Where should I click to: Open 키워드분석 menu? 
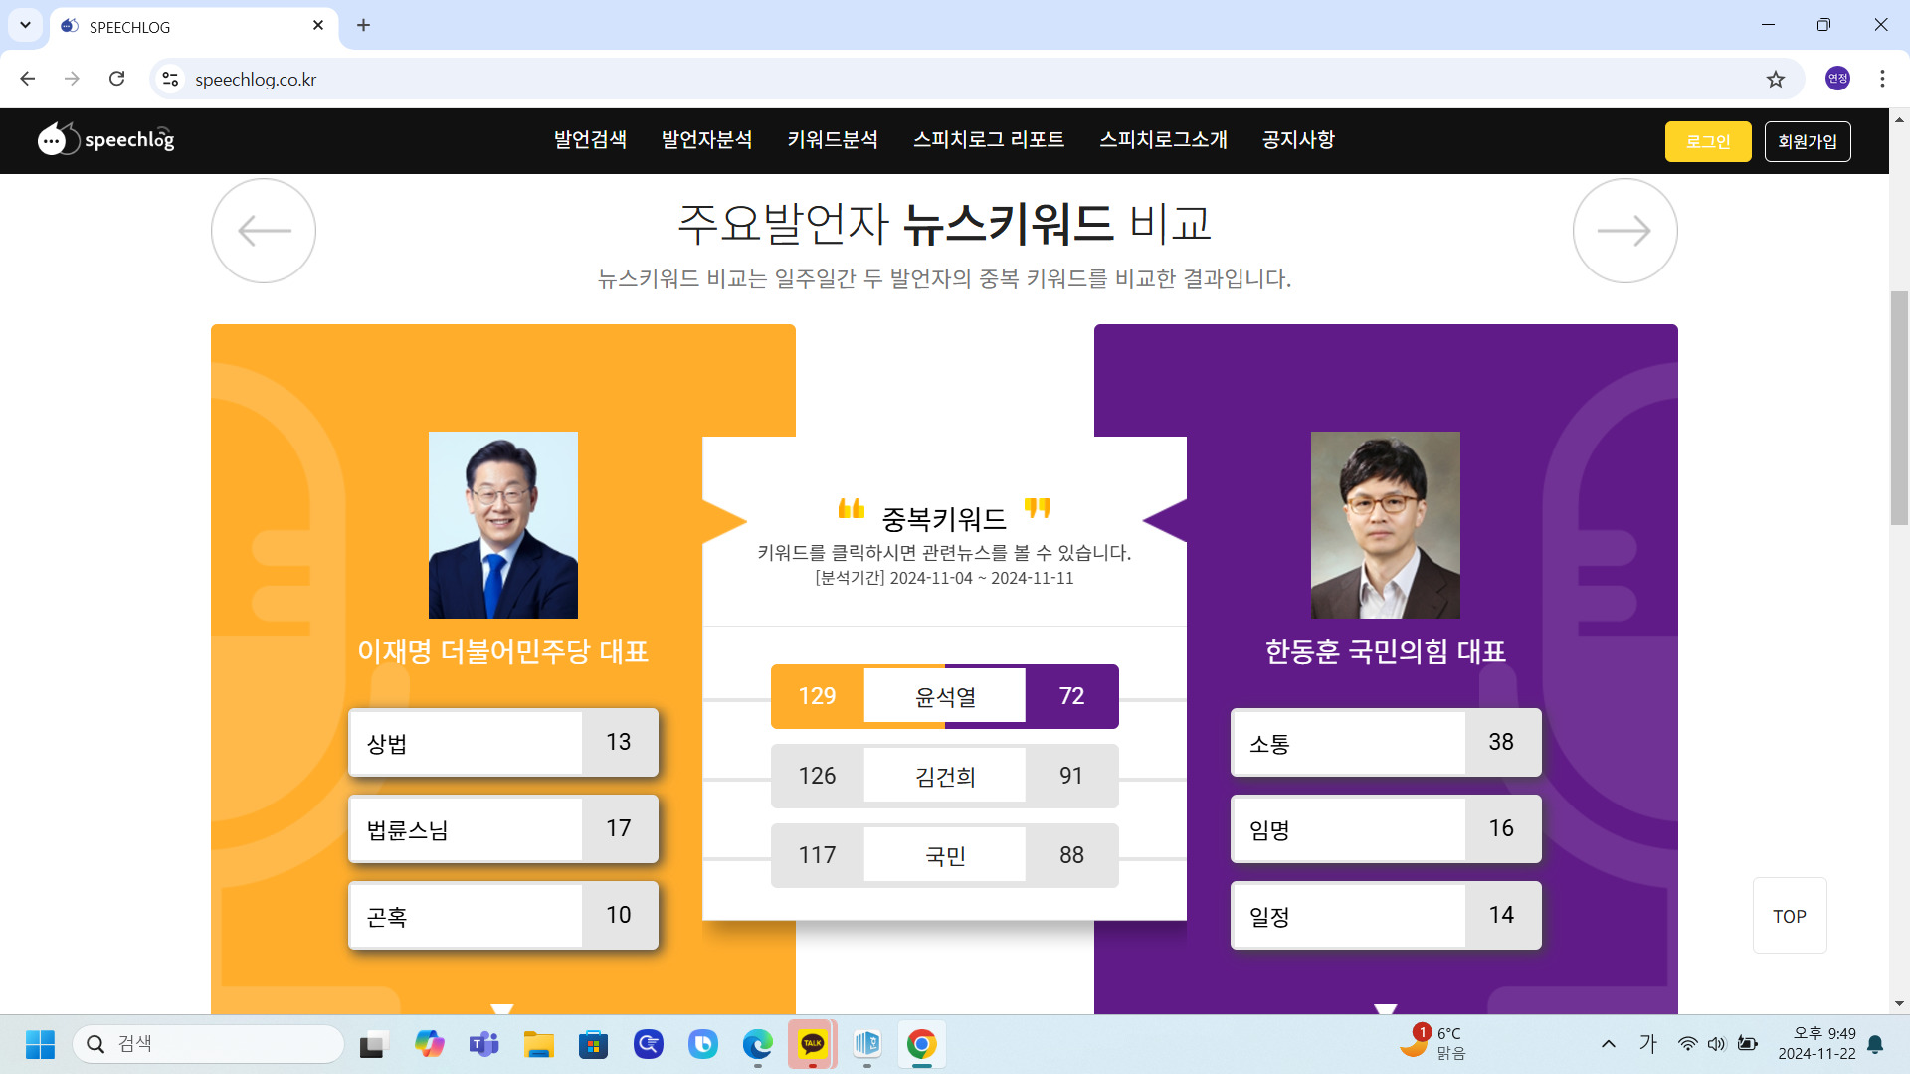(x=833, y=139)
